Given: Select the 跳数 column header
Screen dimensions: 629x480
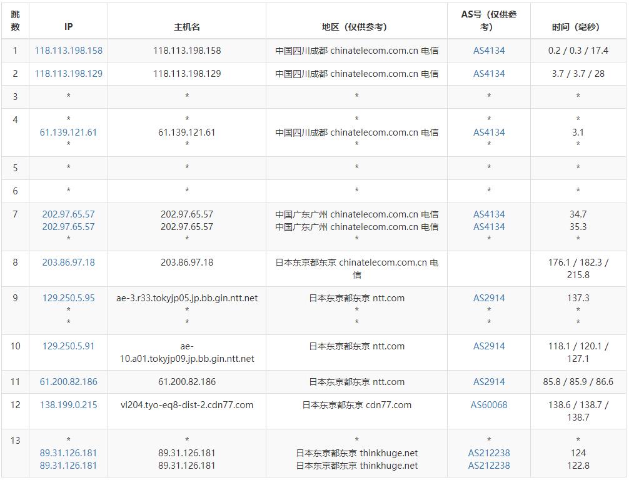Looking at the screenshot, I should [15, 21].
